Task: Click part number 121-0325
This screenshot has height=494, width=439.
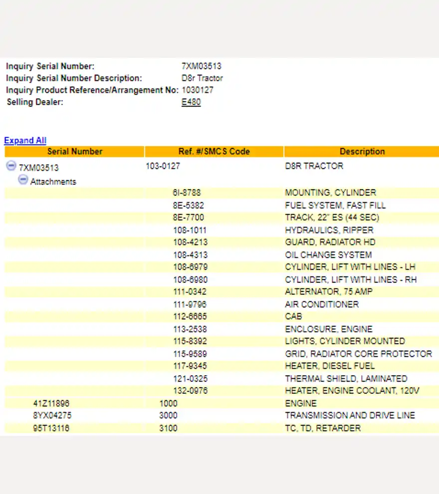Action: [x=191, y=379]
